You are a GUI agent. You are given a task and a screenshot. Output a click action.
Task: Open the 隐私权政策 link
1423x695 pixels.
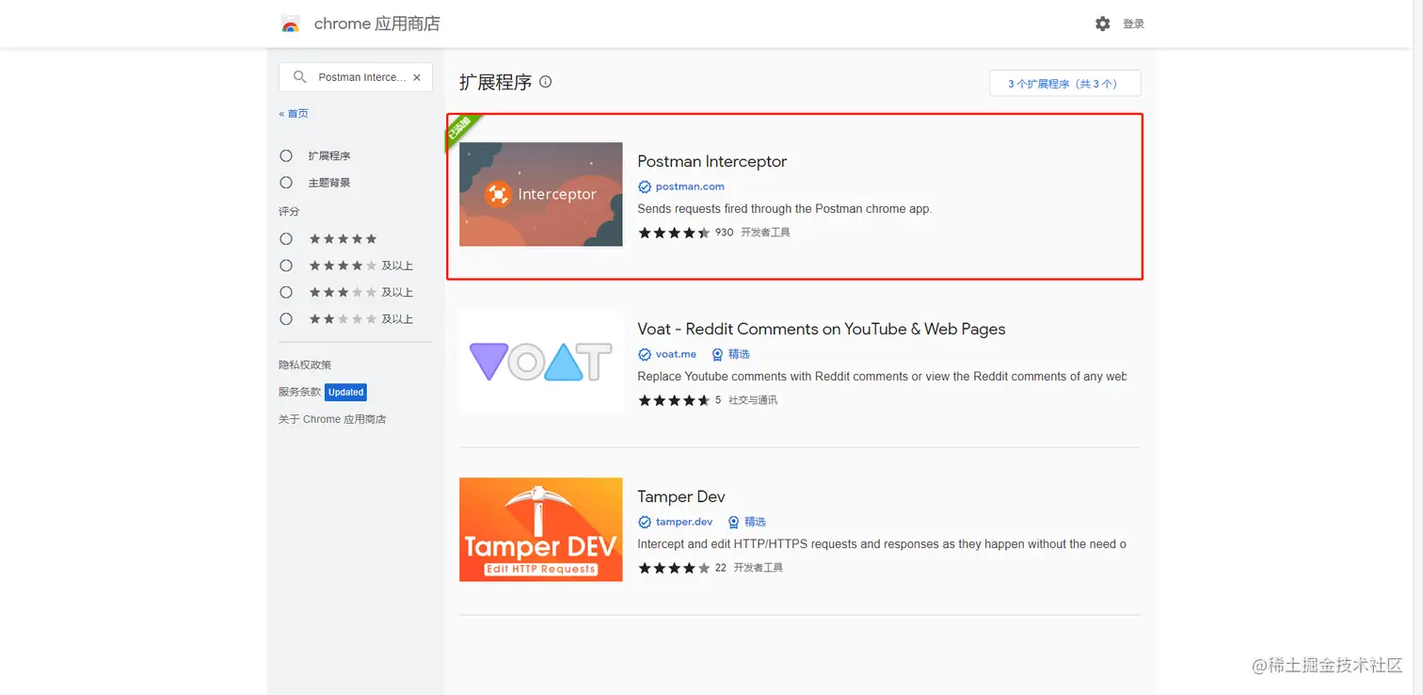(305, 364)
